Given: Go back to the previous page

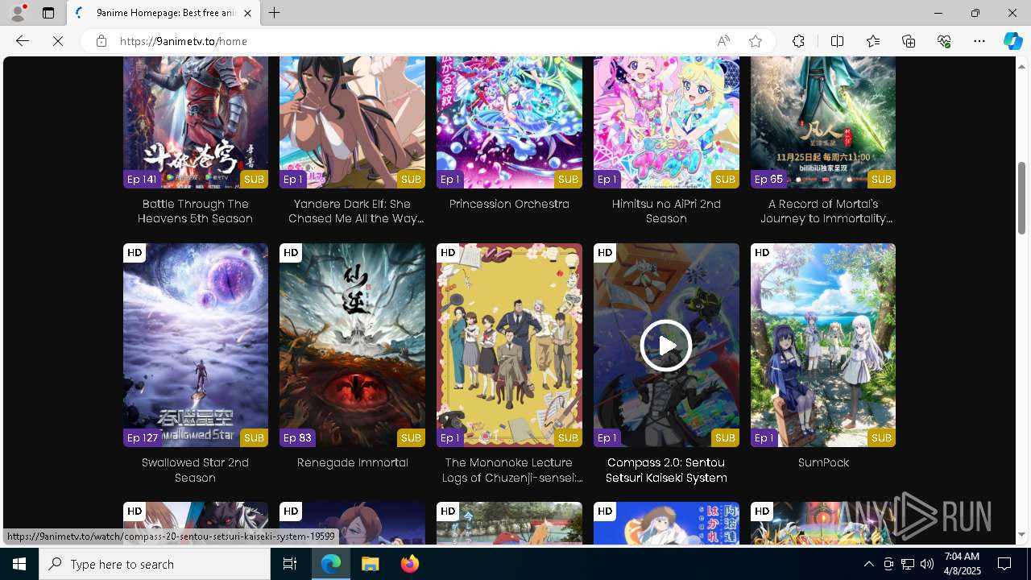Looking at the screenshot, I should click(x=23, y=41).
